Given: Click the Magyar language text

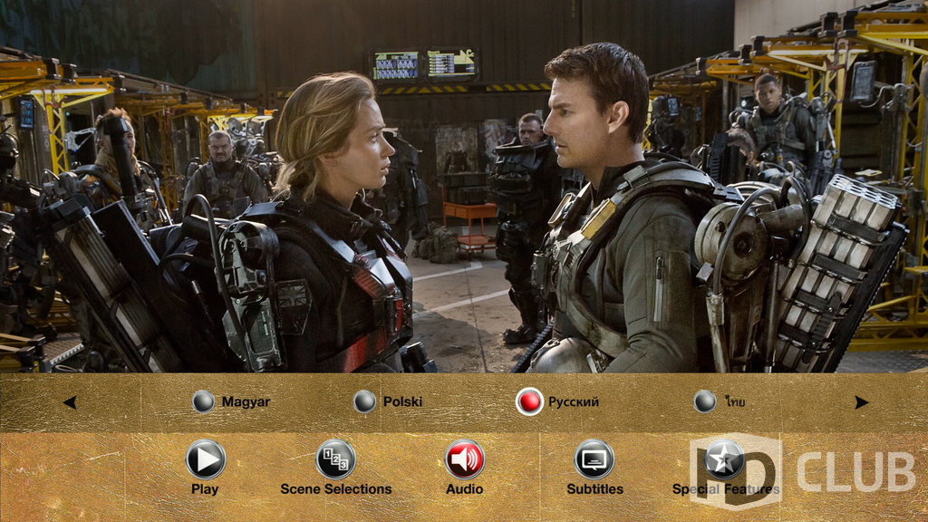Looking at the screenshot, I should [246, 402].
